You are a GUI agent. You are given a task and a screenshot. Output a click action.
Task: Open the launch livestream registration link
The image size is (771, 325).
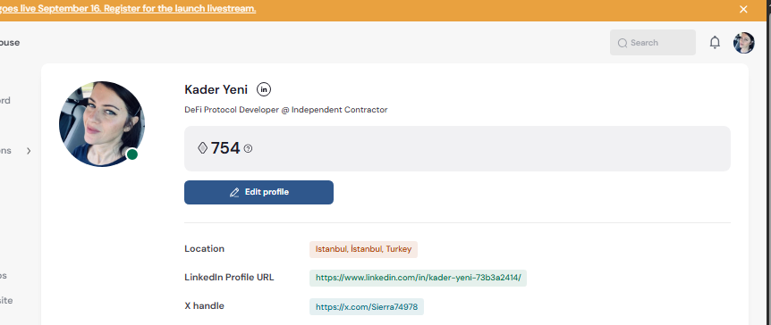[128, 9]
